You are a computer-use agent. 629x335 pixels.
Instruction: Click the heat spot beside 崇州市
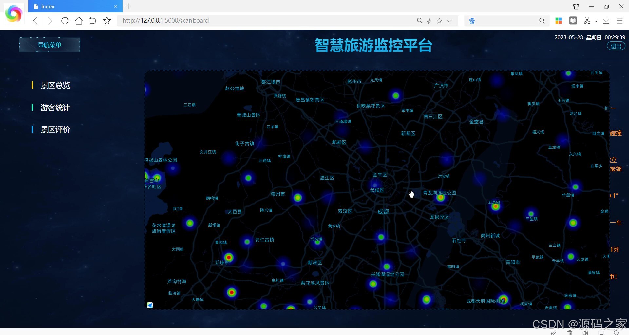tap(297, 198)
